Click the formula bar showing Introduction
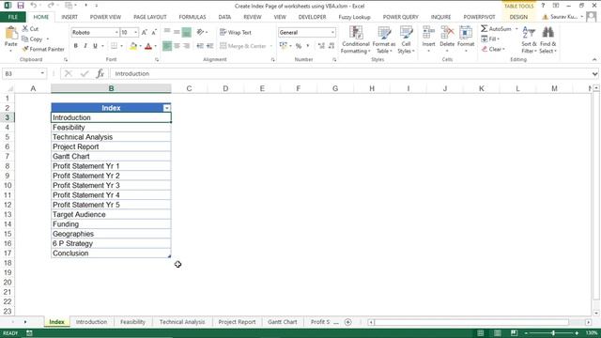 [350, 73]
